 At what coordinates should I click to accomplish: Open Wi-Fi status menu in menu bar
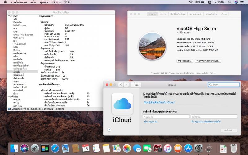tap(191, 2)
